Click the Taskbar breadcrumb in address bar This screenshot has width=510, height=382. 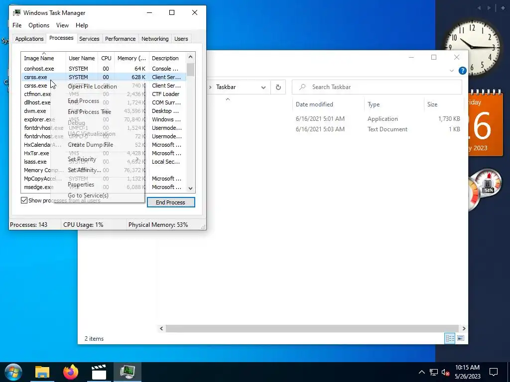click(x=226, y=87)
